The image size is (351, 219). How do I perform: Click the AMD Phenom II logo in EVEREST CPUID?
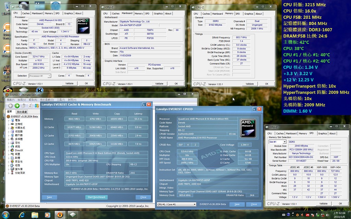click(248, 128)
